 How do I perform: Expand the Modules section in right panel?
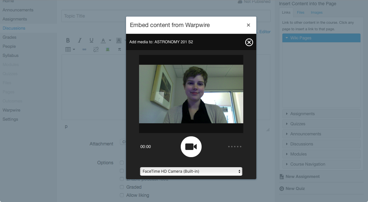click(321, 154)
